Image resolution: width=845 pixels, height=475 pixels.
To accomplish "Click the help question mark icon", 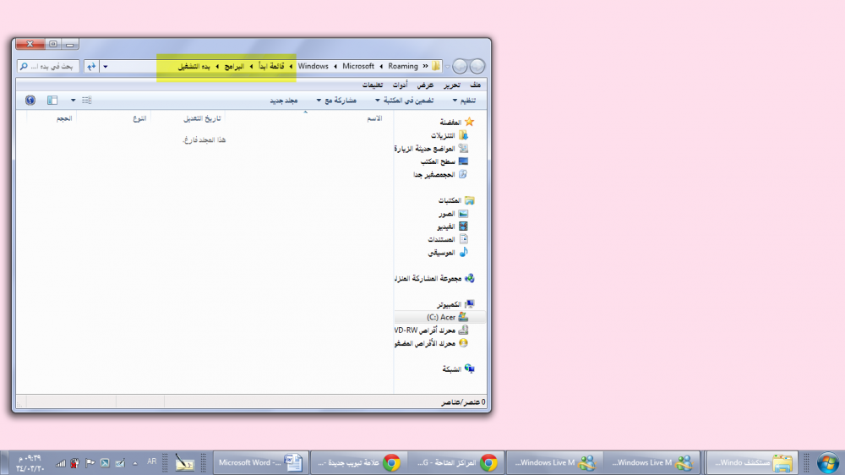I will (x=30, y=100).
